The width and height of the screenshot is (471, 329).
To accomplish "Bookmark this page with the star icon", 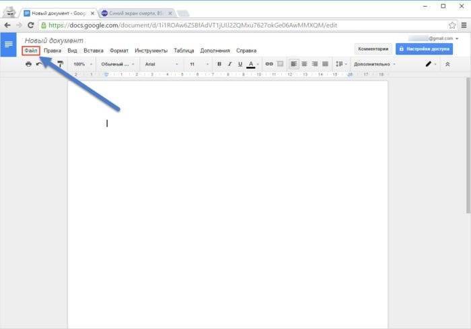I will click(452, 25).
